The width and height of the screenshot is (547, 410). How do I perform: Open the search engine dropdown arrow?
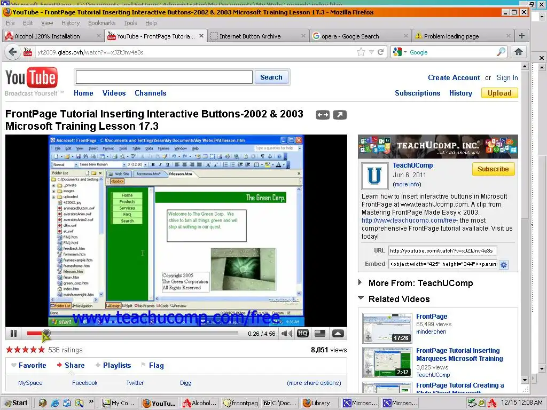pos(405,52)
